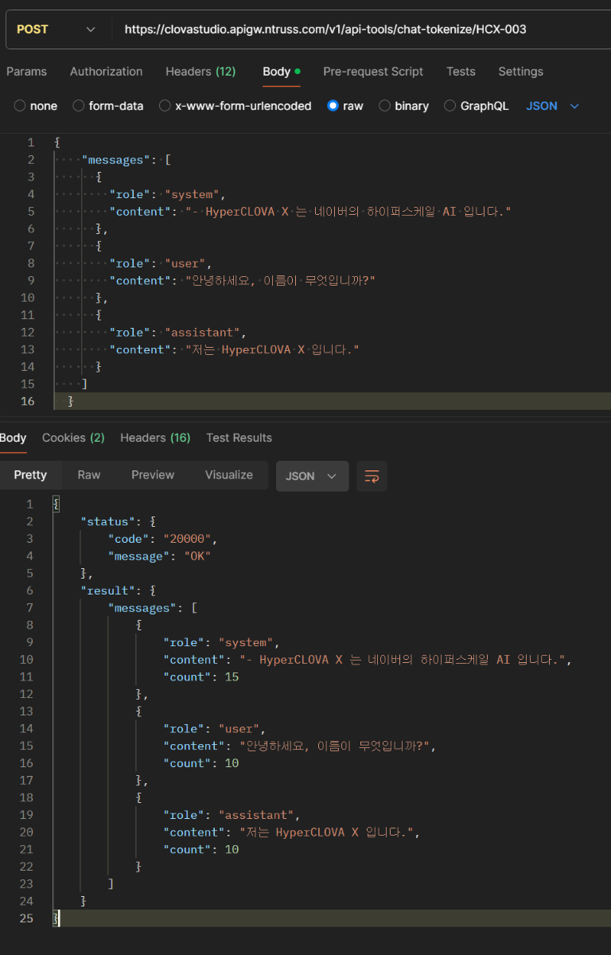
Task: Expand the JSON body type dropdown
Action: click(x=553, y=106)
